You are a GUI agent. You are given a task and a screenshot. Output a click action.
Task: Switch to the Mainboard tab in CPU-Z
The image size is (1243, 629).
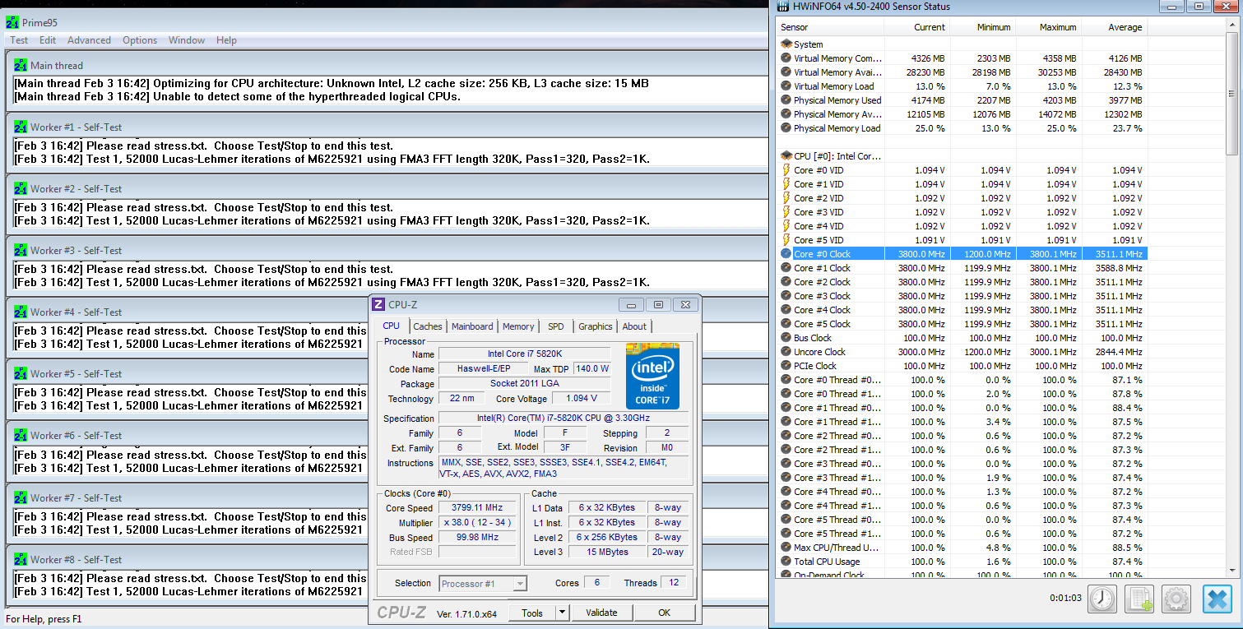472,326
